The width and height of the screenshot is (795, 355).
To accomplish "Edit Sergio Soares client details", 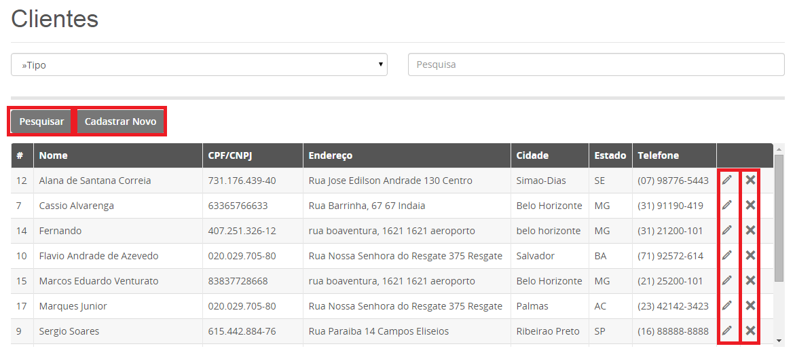I will pos(727,331).
